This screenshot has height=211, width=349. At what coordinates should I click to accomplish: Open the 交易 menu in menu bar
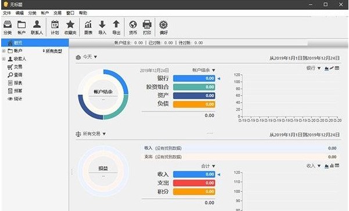(x=57, y=13)
